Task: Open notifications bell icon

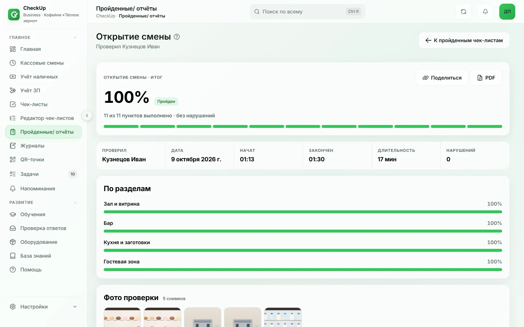Action: coord(485,12)
